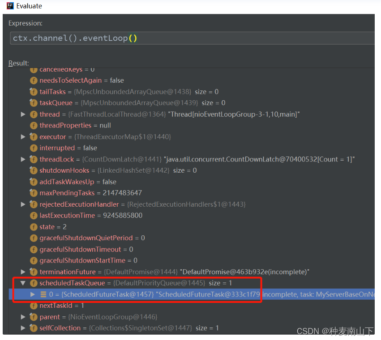Click field icon next to nextTaskId
381x340 pixels.
pyautogui.click(x=34, y=306)
